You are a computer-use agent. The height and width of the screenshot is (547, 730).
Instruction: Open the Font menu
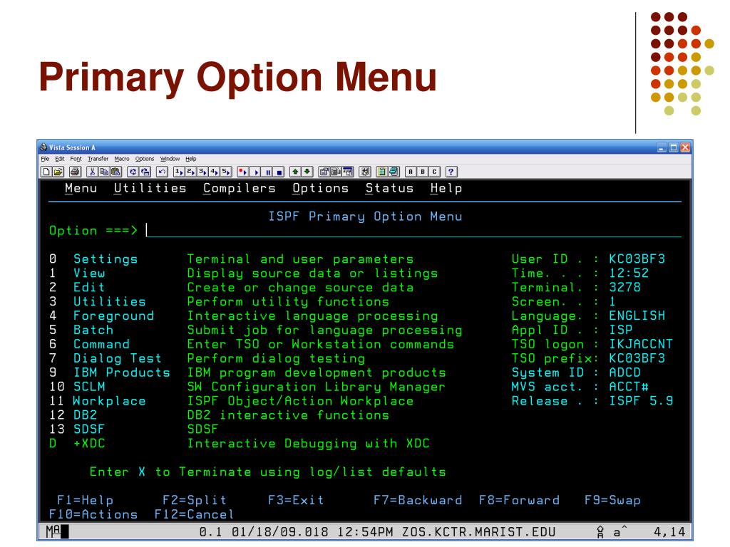point(76,159)
